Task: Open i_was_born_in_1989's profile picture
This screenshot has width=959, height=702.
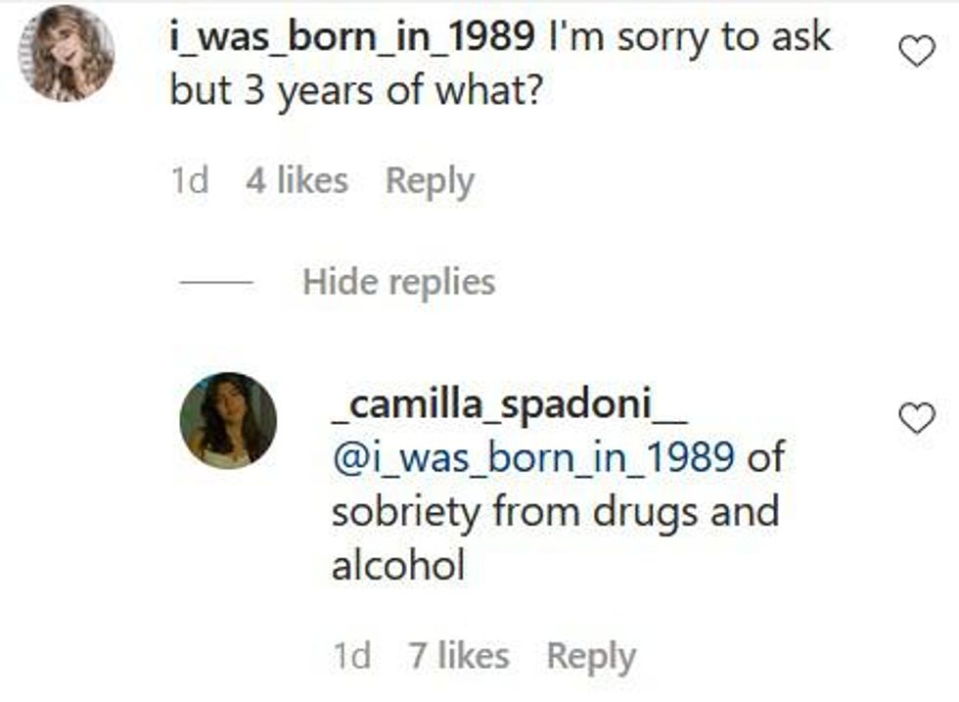Action: [68, 53]
